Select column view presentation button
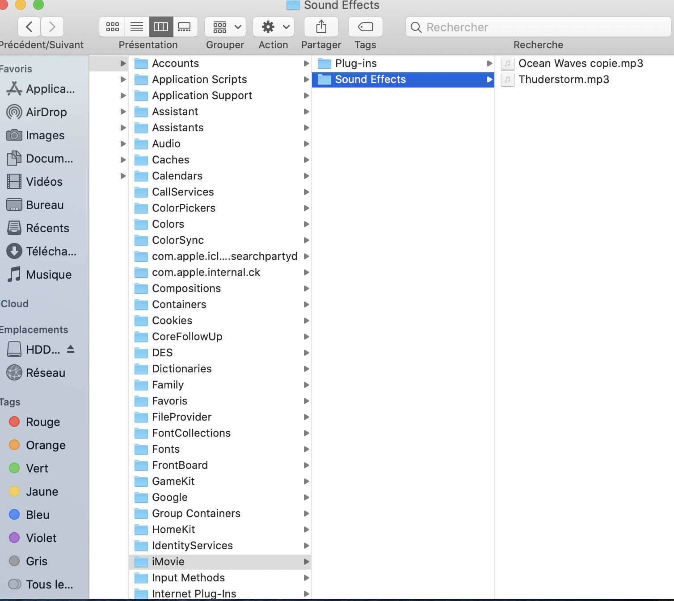Viewport: 674px width, 601px height. 161,27
